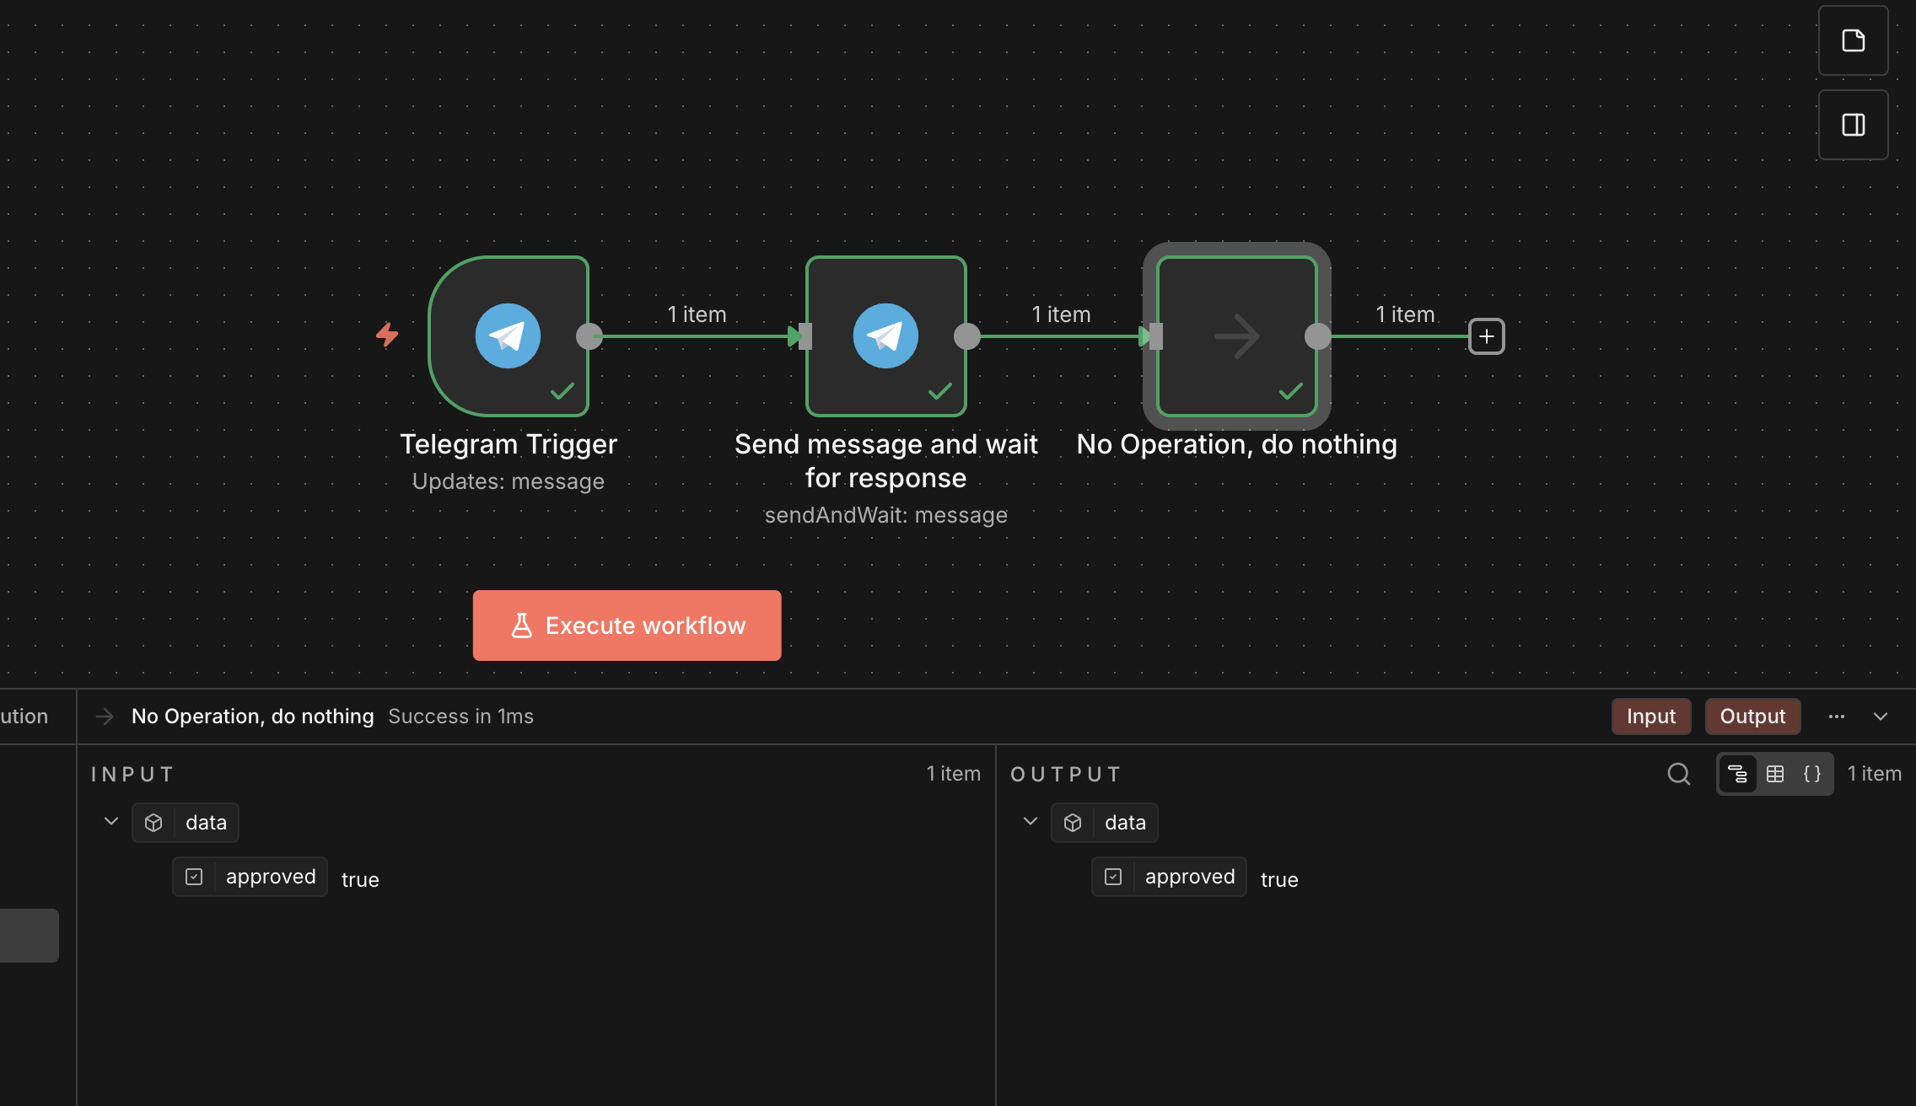Screen dimensions: 1916x1106
Task: Search the output data
Action: [x=1678, y=774]
